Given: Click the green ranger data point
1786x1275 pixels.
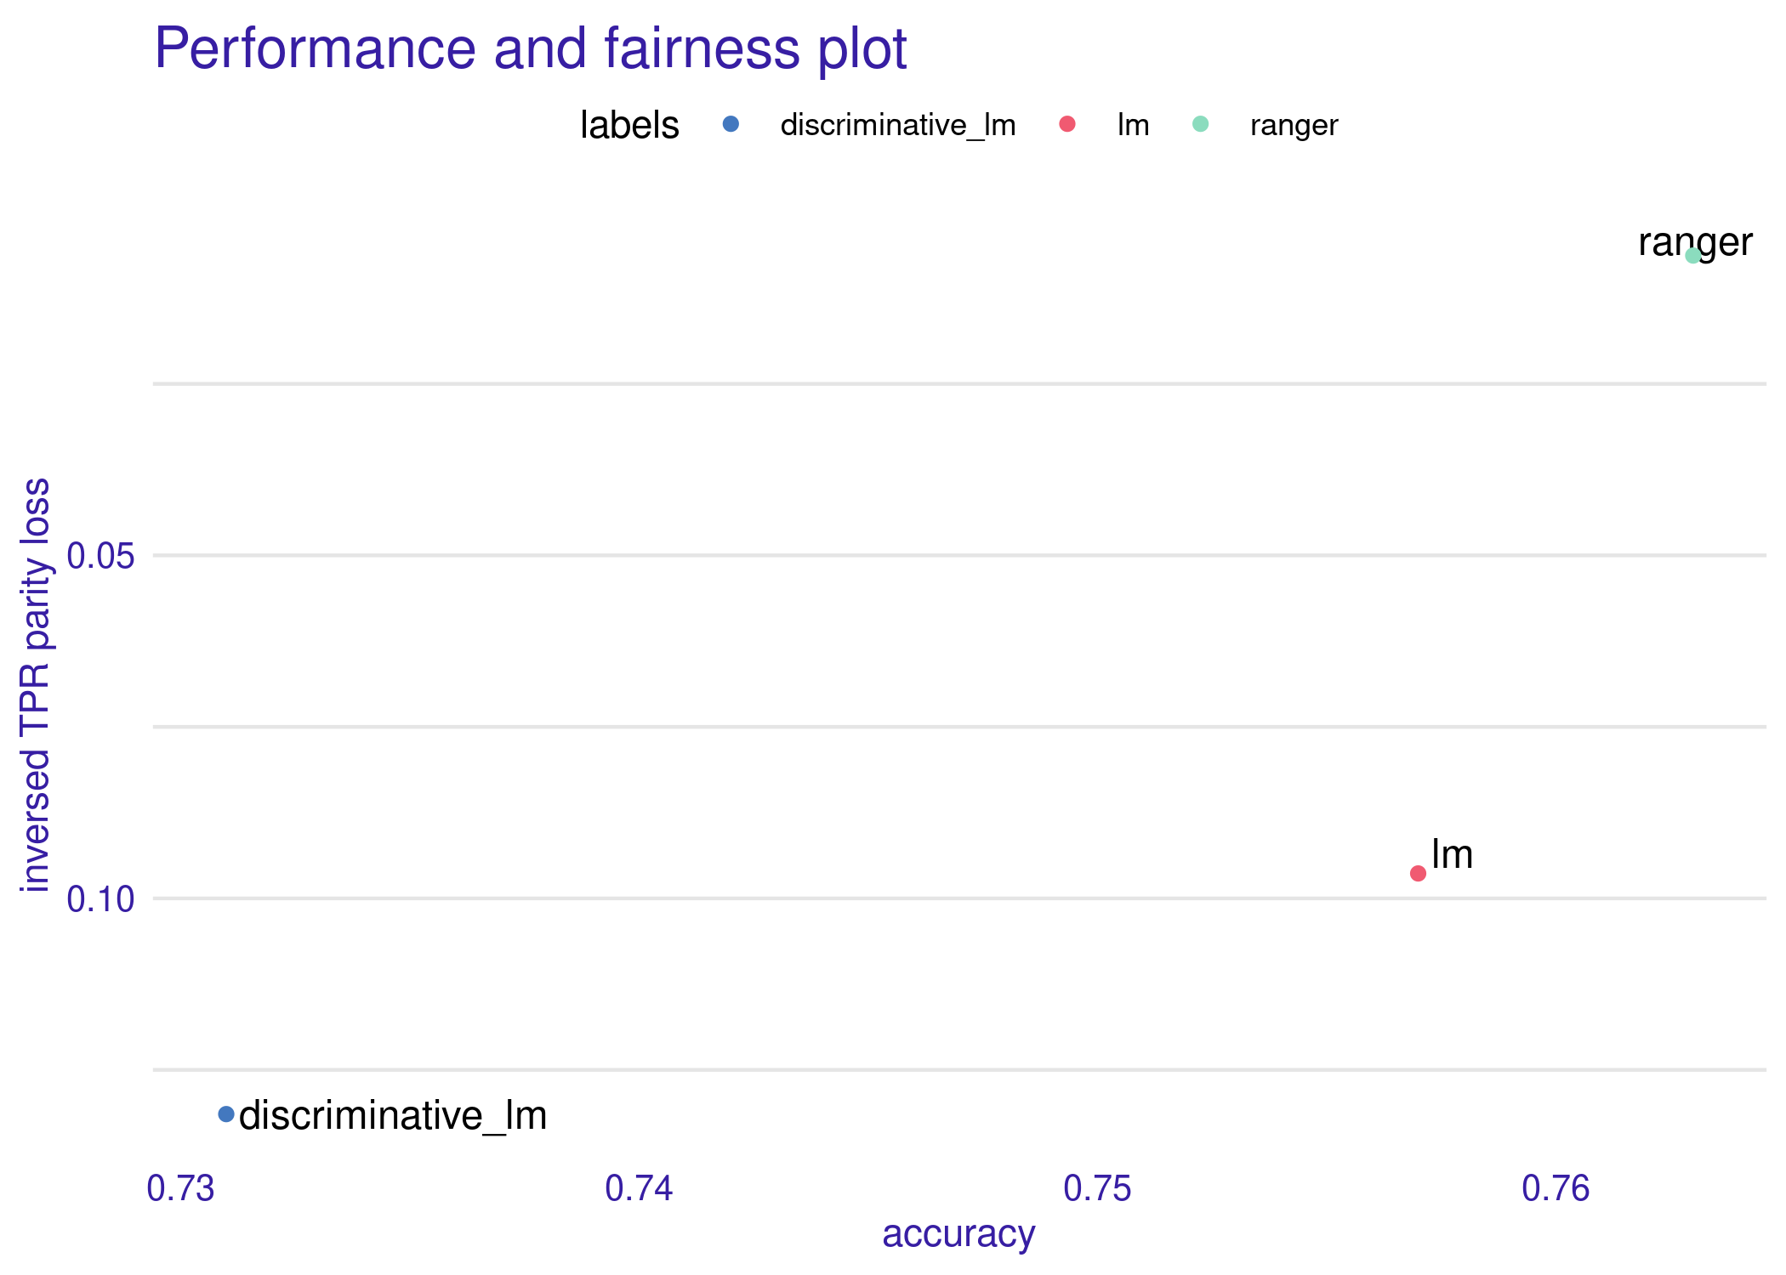Looking at the screenshot, I should [1693, 255].
